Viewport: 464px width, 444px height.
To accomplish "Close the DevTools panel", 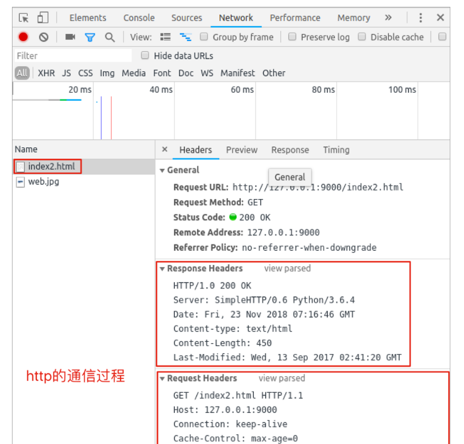I will pyautogui.click(x=440, y=18).
